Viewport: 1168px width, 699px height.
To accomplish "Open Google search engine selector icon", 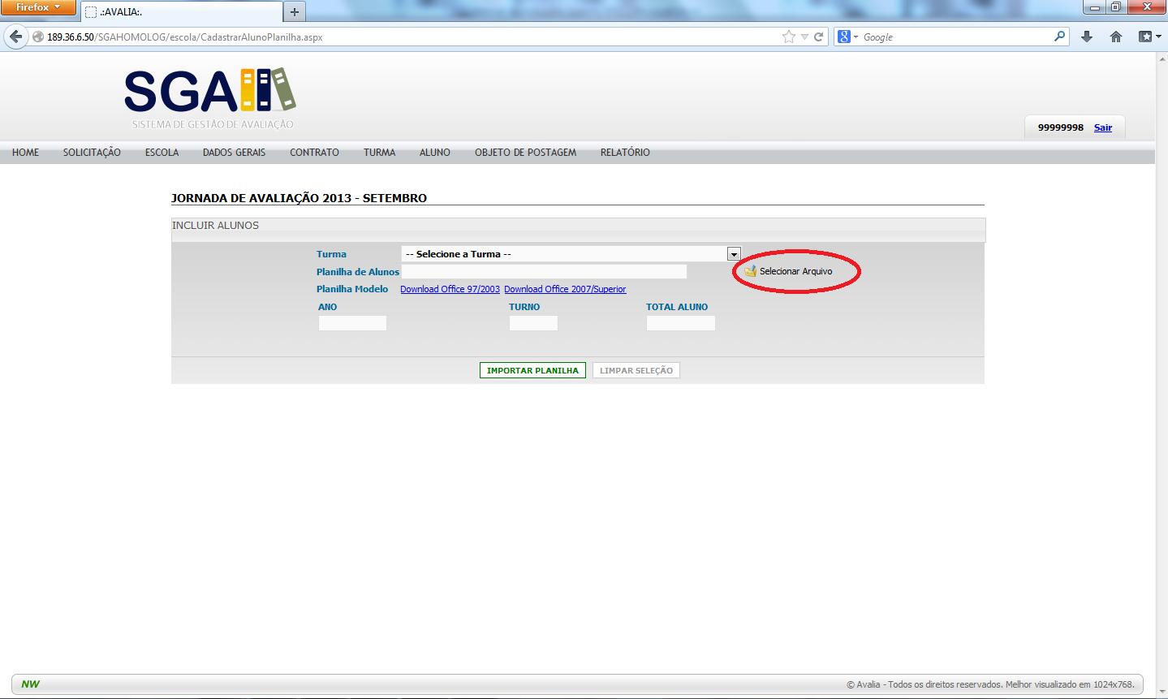I will (847, 37).
